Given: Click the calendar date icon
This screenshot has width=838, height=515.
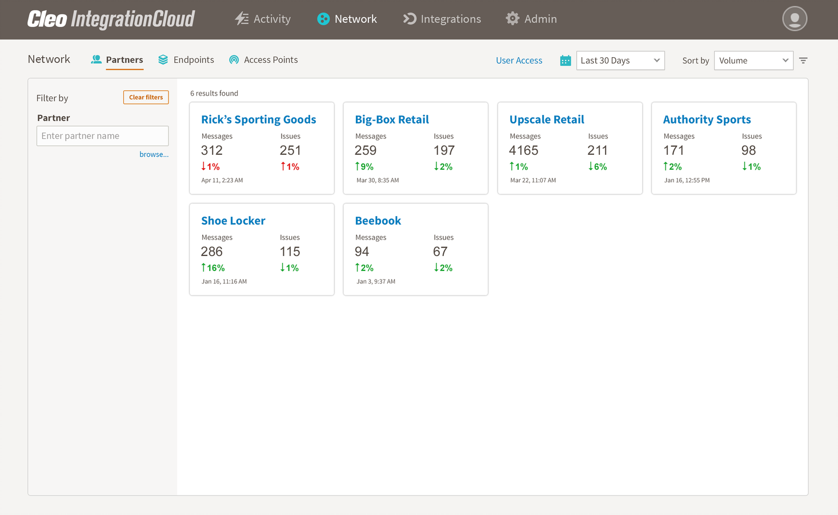Looking at the screenshot, I should [566, 61].
